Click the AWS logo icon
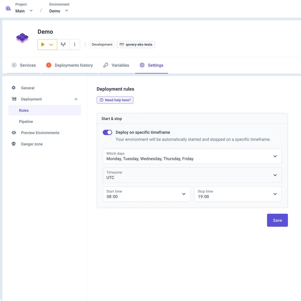 pos(122,44)
